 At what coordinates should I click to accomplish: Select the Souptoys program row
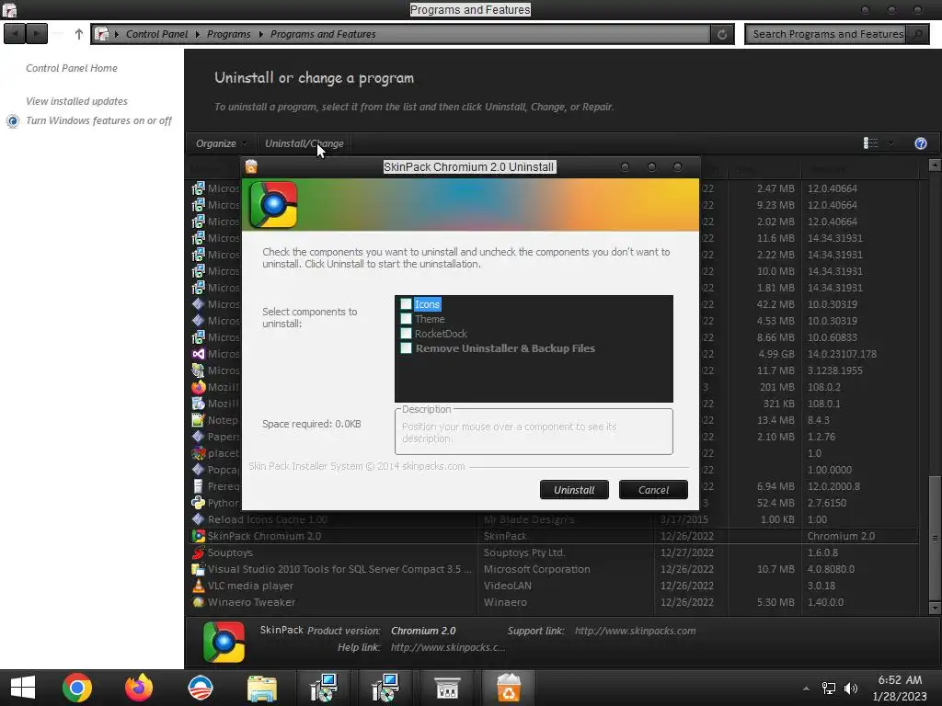[x=554, y=552]
